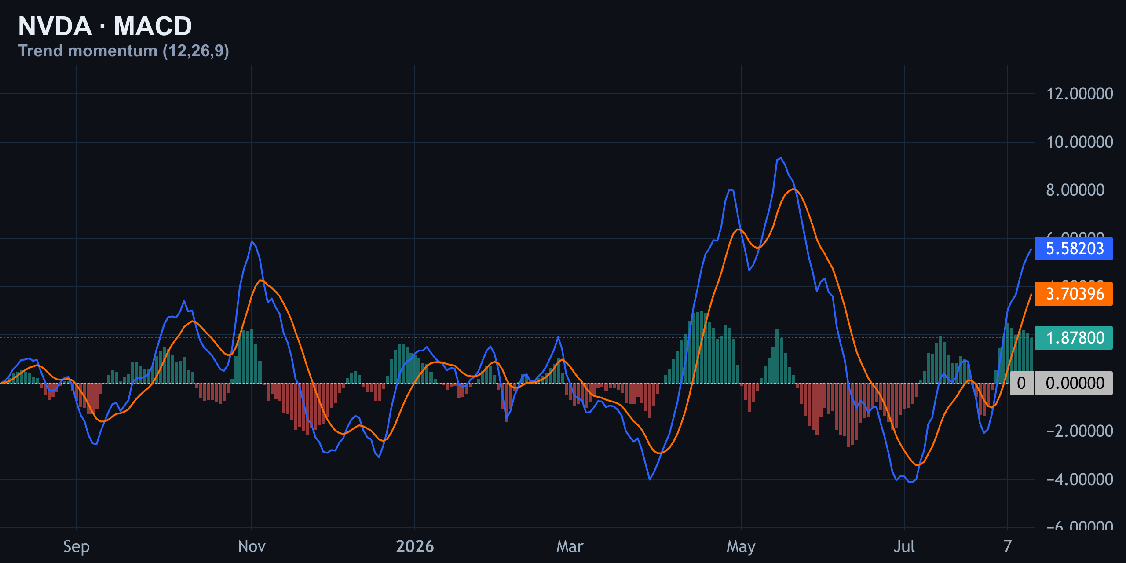
Task: Select the blue MACD value label 5.58203
Action: click(1074, 249)
